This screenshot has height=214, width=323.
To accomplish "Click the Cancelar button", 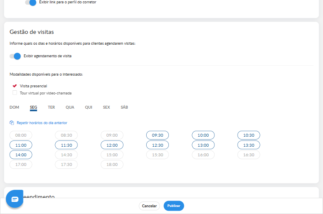I will pos(149,206).
